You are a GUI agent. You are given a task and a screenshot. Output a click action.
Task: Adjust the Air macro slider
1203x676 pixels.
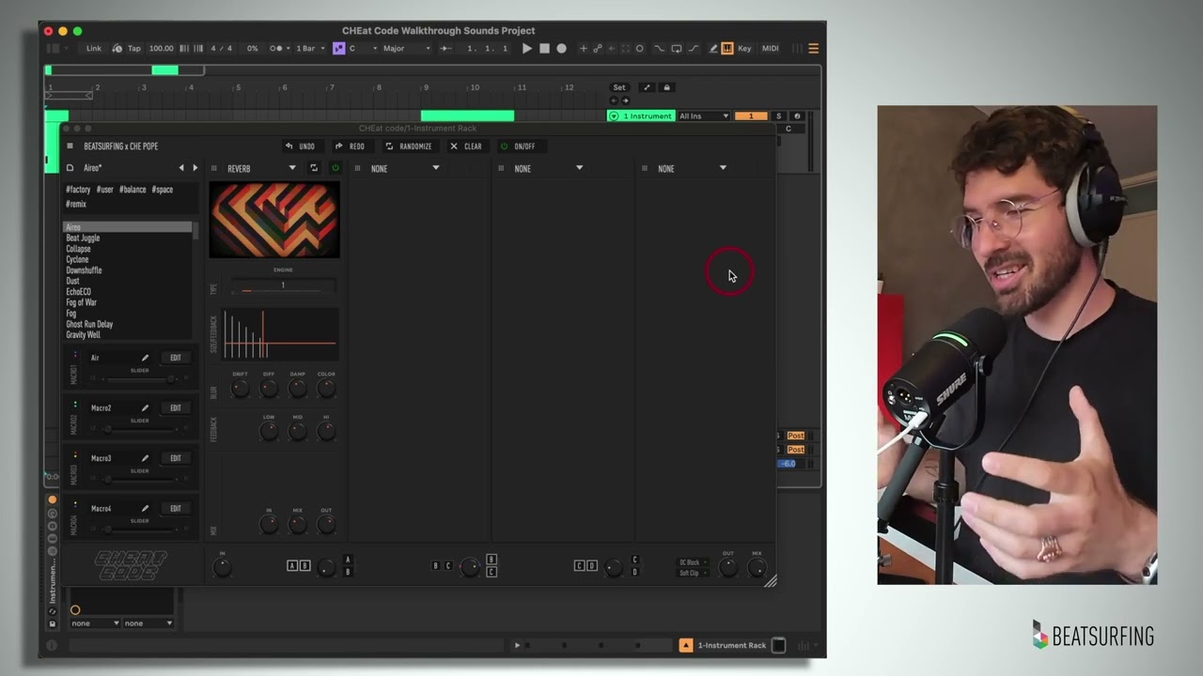point(139,378)
